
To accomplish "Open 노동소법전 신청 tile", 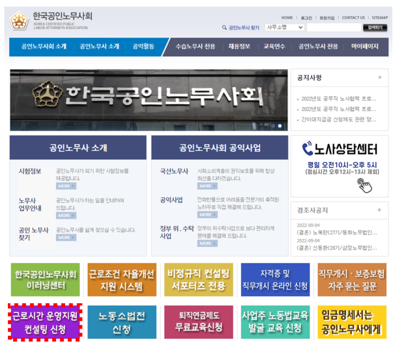I will click(x=122, y=322).
